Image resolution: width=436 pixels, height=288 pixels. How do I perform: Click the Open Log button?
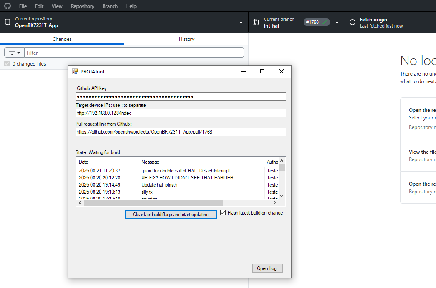point(267,268)
